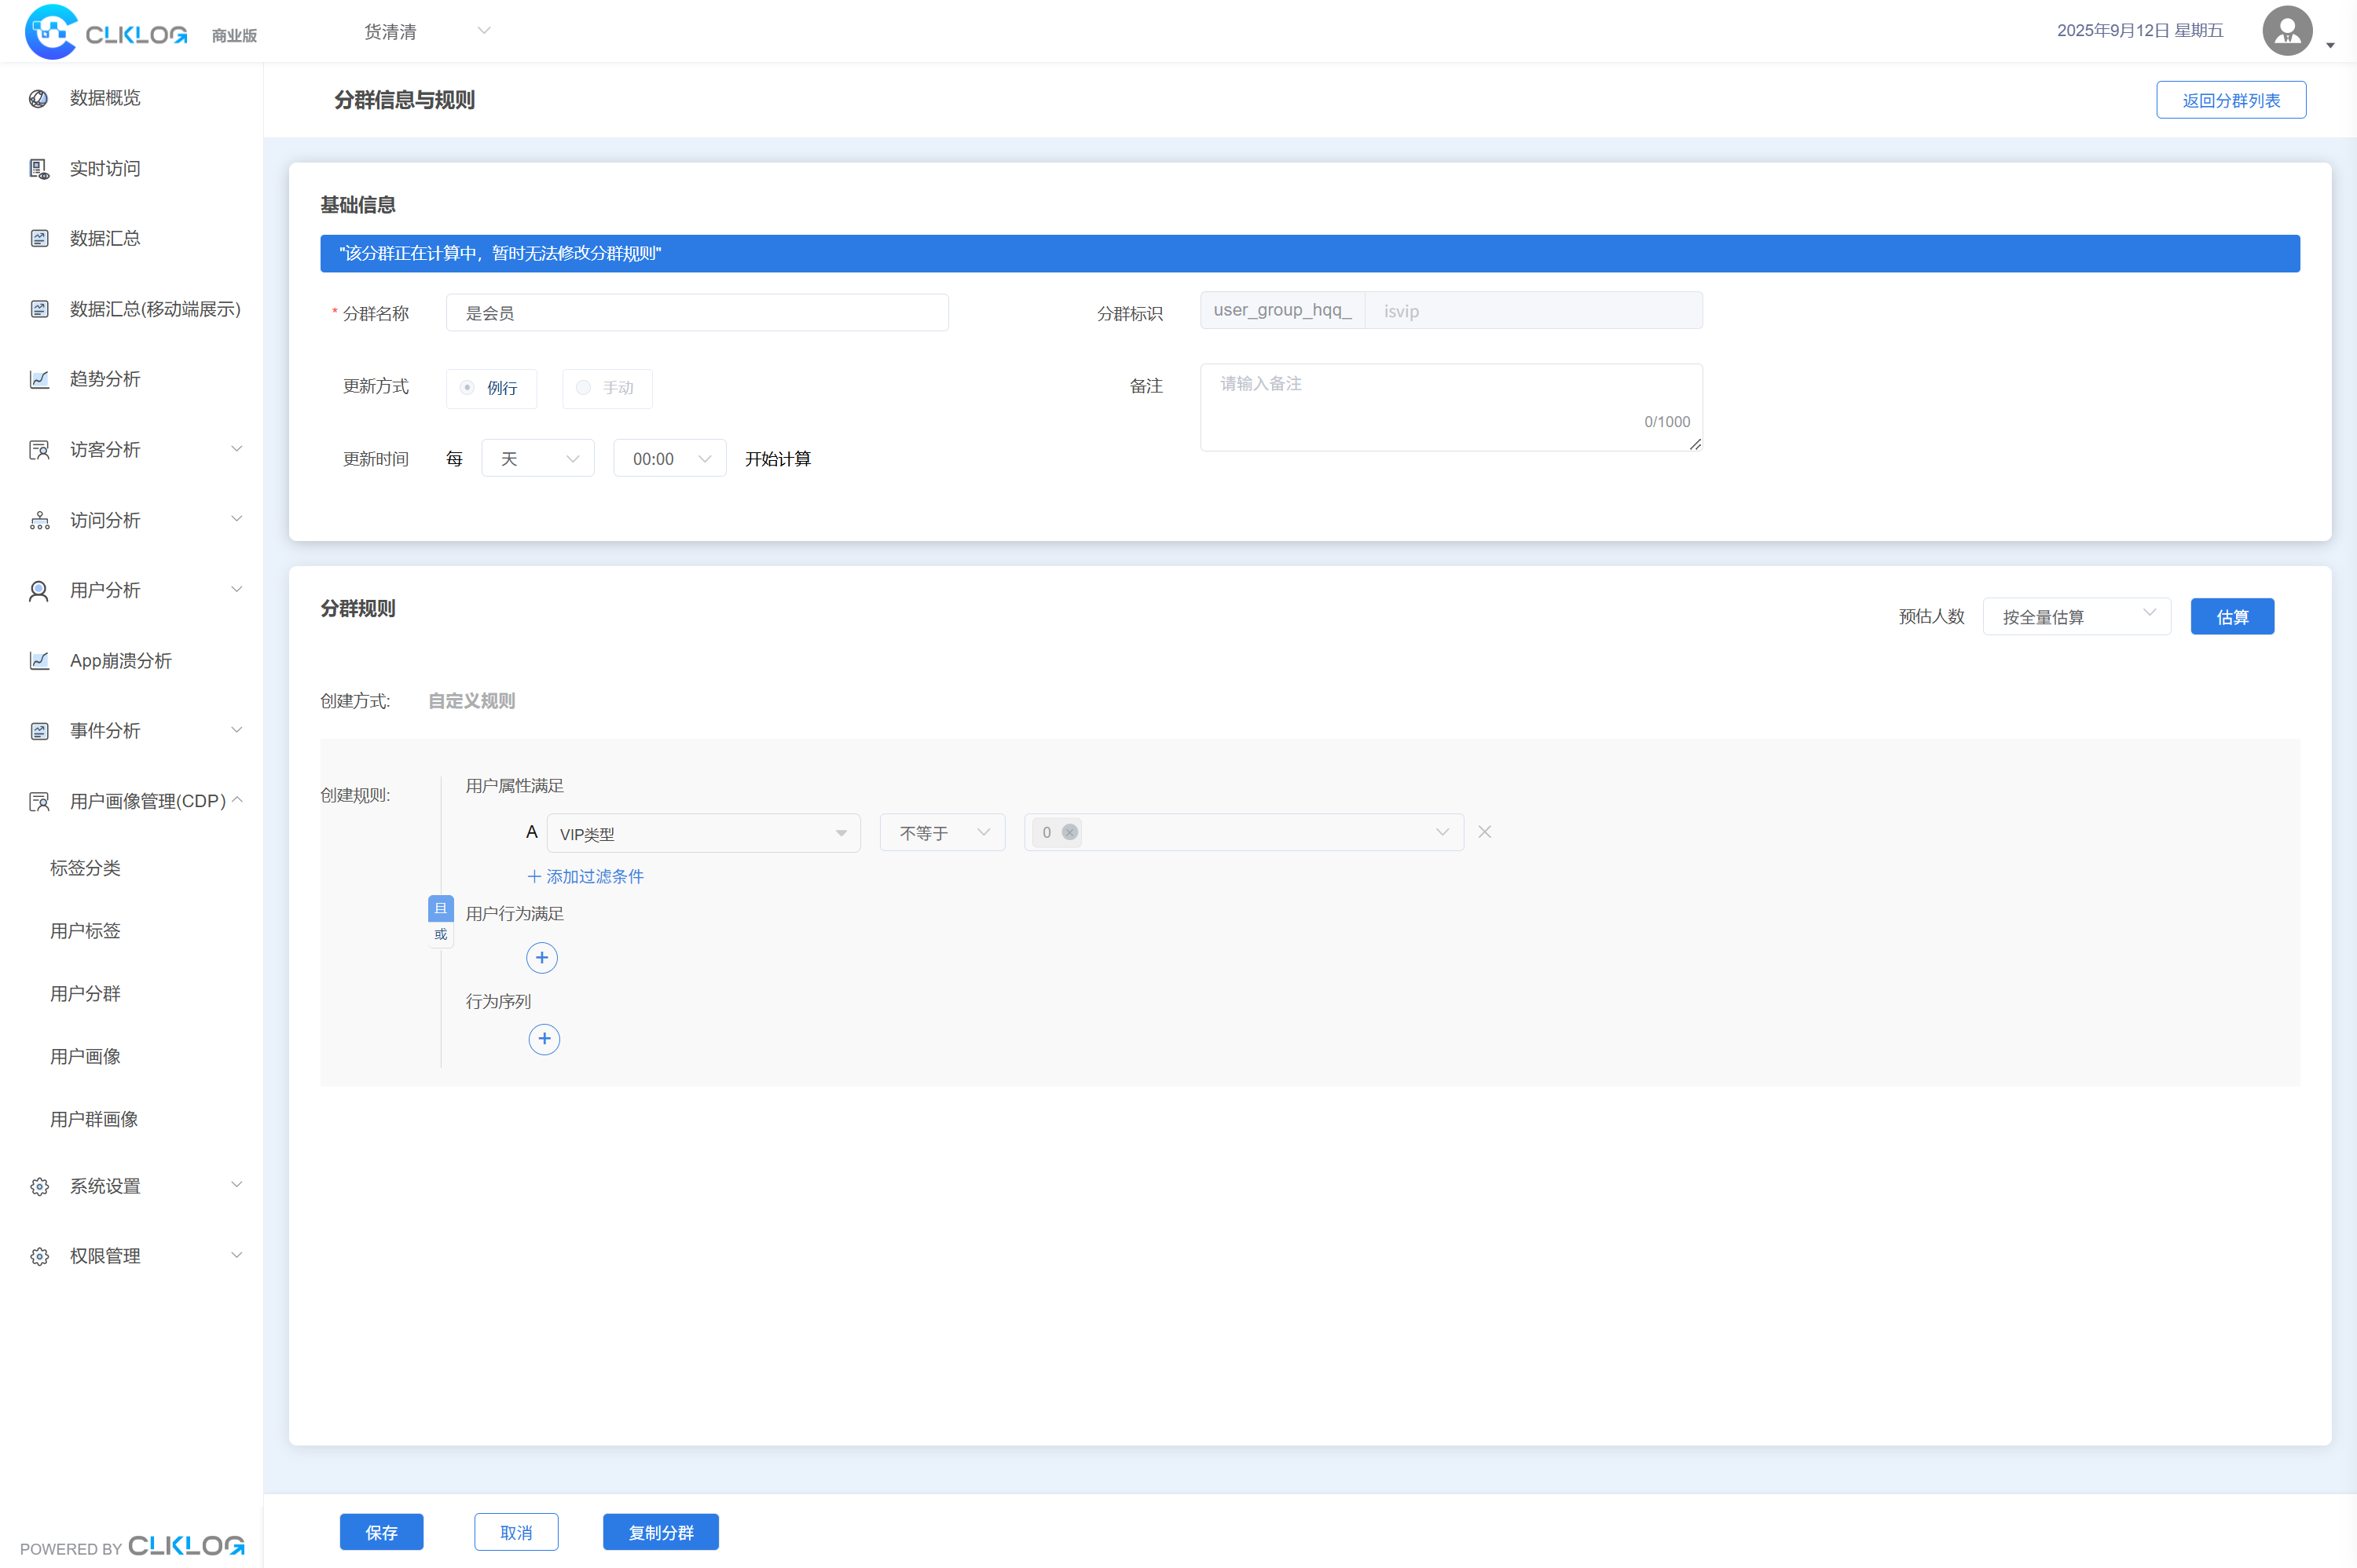This screenshot has height=1568, width=2357.
Task: Click the 趋势分析 chart icon
Action: click(39, 379)
